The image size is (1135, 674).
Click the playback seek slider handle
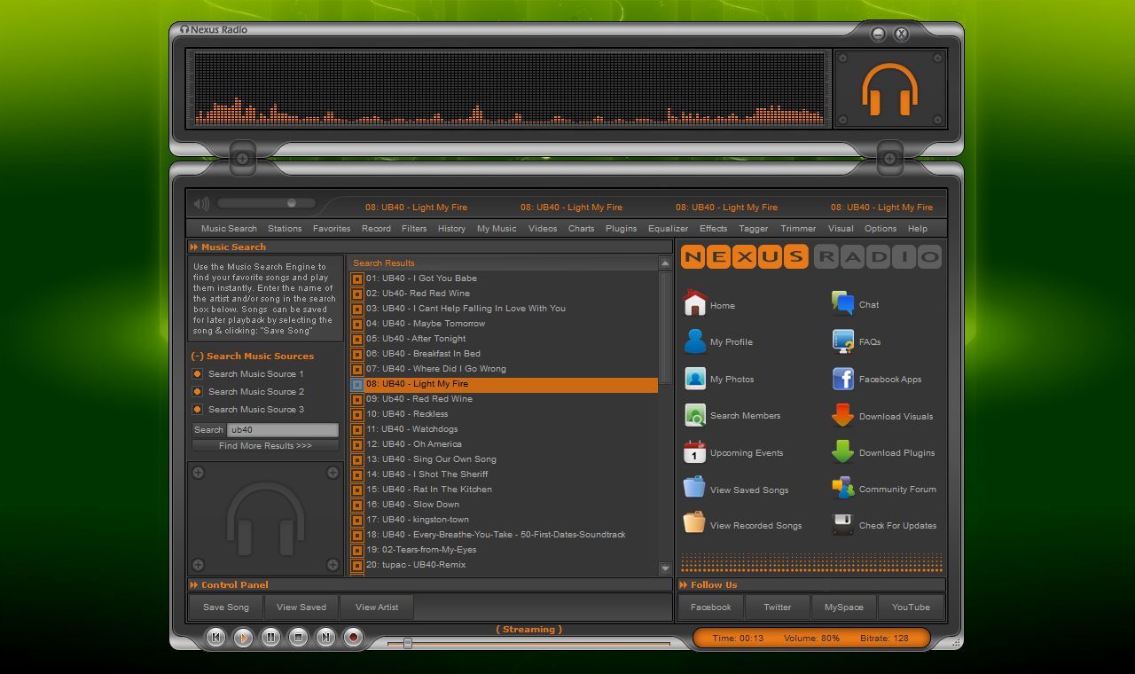click(x=407, y=643)
